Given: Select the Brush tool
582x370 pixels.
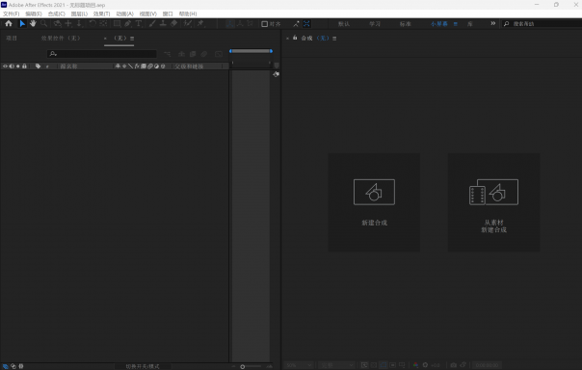Looking at the screenshot, I should coord(152,23).
